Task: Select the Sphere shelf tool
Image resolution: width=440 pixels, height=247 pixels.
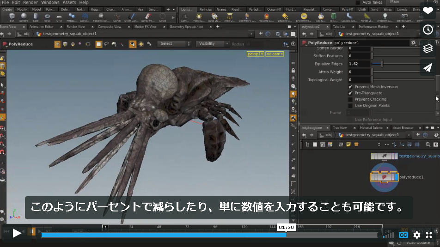Action: coord(24,17)
